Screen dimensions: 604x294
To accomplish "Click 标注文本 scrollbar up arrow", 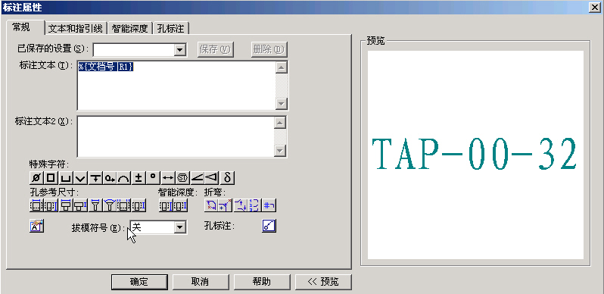I will coord(282,67).
